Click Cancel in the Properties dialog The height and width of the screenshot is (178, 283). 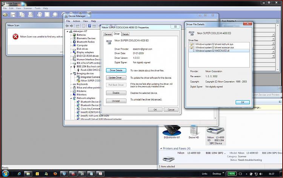tap(171, 110)
